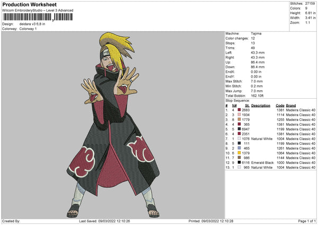This screenshot has height=225, width=318.
Task: Click the dark red swatch in stop 1
Action: click(x=240, y=110)
